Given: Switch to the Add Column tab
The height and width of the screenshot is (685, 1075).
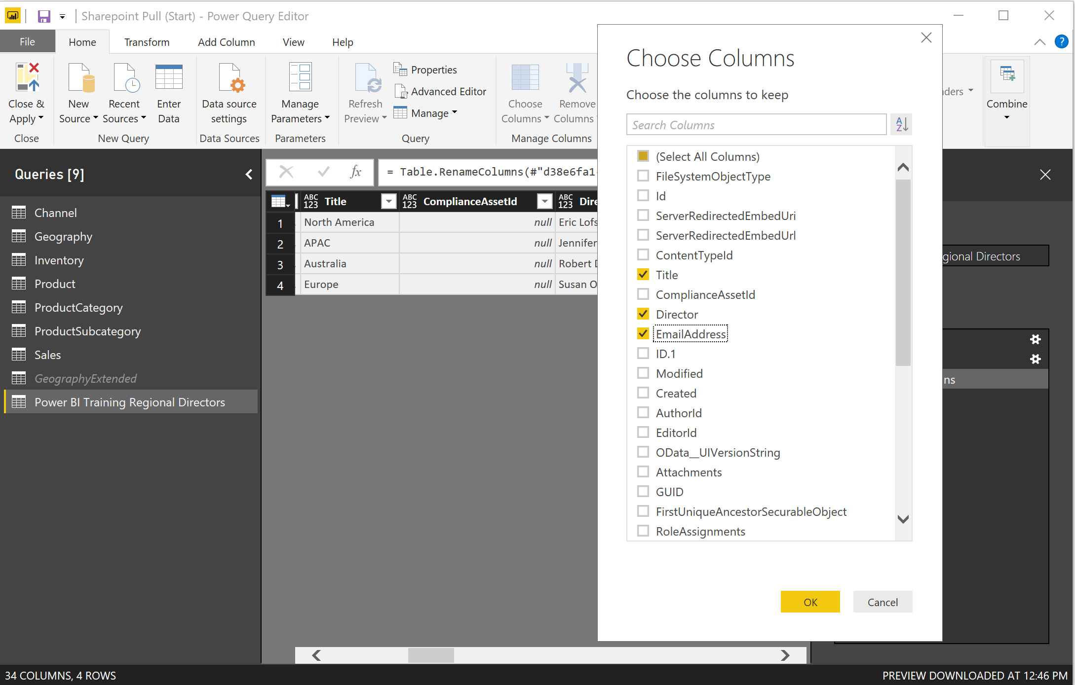Looking at the screenshot, I should coord(226,42).
